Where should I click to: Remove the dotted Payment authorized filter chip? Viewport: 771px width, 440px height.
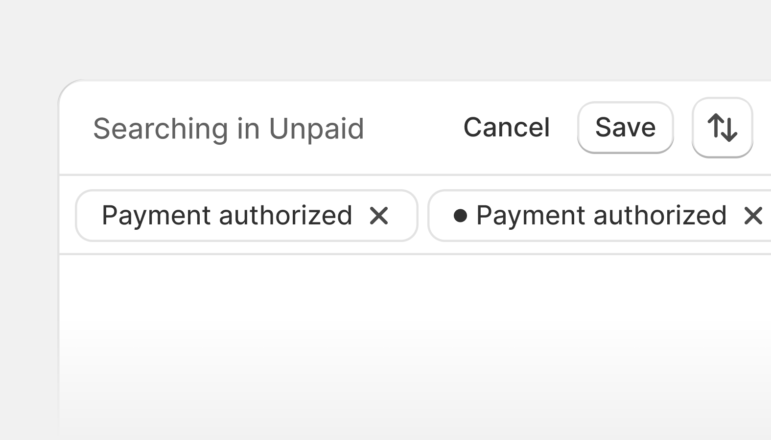click(x=753, y=216)
